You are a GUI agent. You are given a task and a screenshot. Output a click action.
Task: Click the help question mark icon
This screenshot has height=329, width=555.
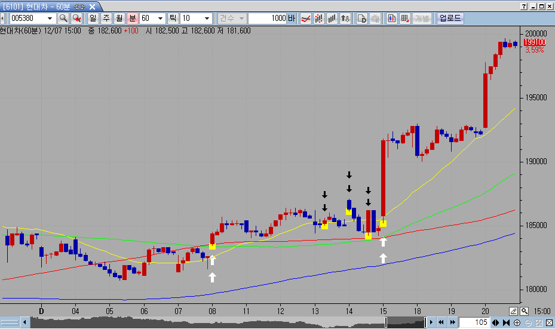click(x=524, y=6)
